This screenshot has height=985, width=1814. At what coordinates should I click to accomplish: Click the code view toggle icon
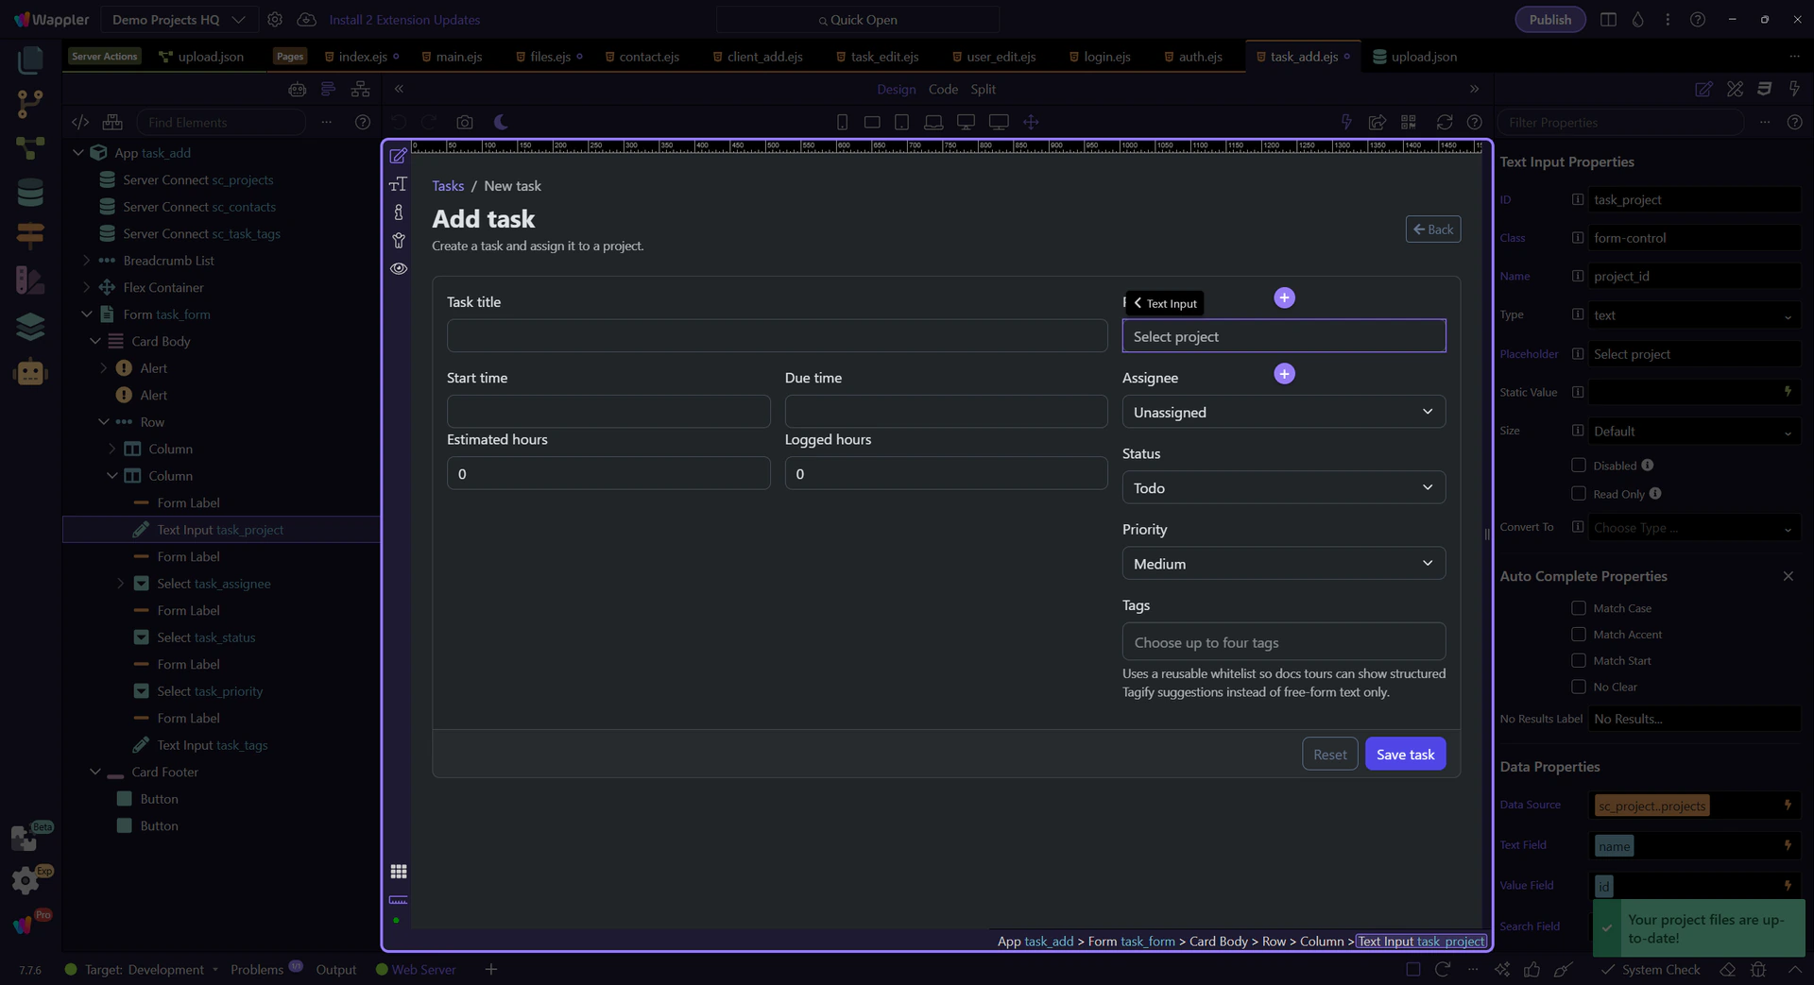coord(80,122)
